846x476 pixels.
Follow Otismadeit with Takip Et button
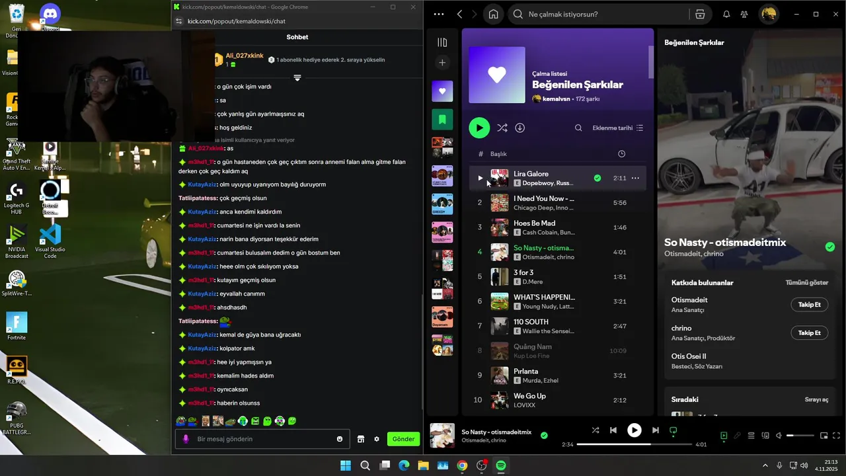pyautogui.click(x=809, y=305)
